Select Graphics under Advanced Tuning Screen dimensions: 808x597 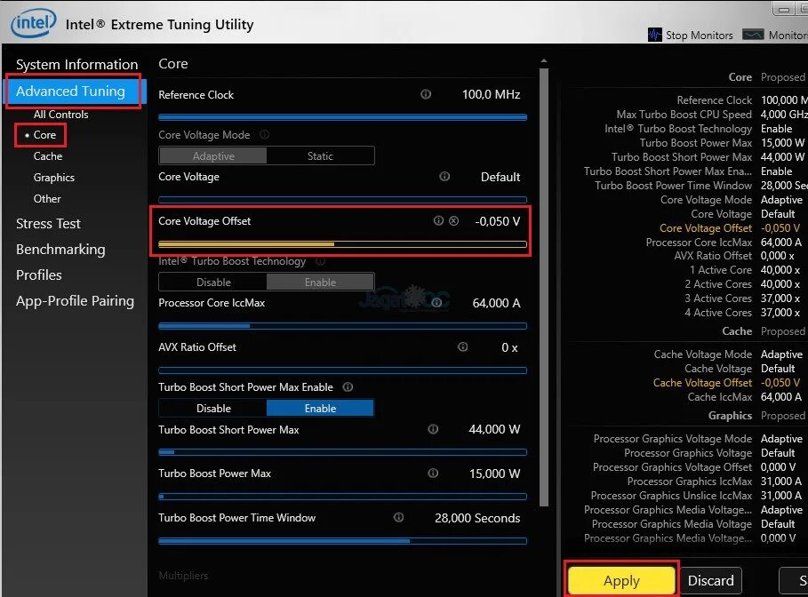(53, 178)
